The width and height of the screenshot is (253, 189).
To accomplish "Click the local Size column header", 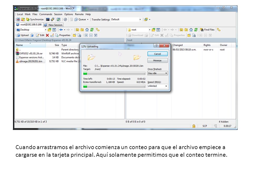I will [53, 45].
